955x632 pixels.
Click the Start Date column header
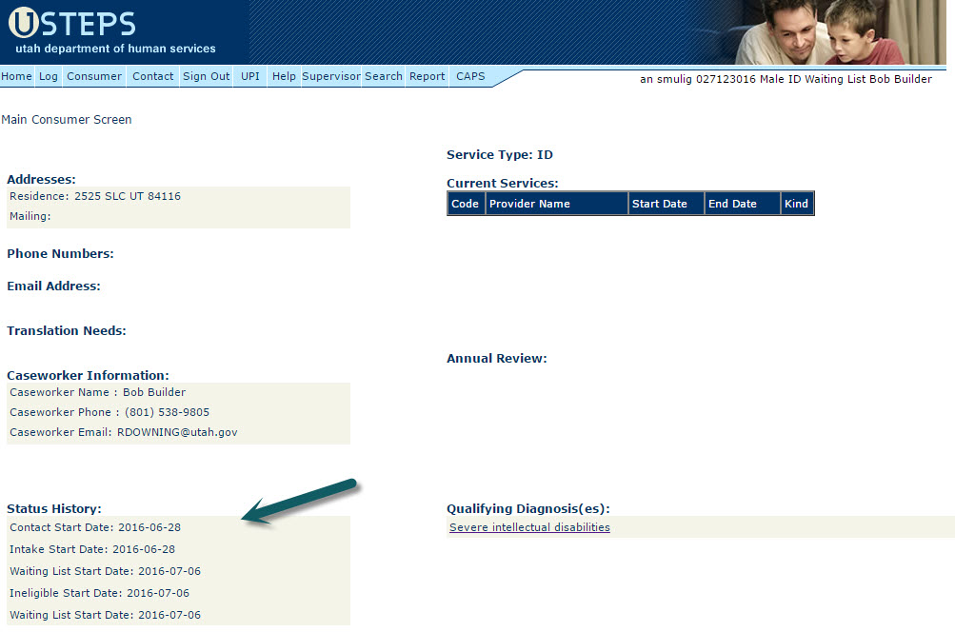click(660, 204)
